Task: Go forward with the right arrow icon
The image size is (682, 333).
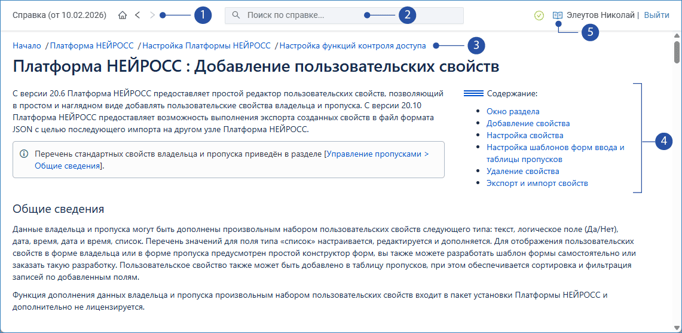Action: pos(152,16)
